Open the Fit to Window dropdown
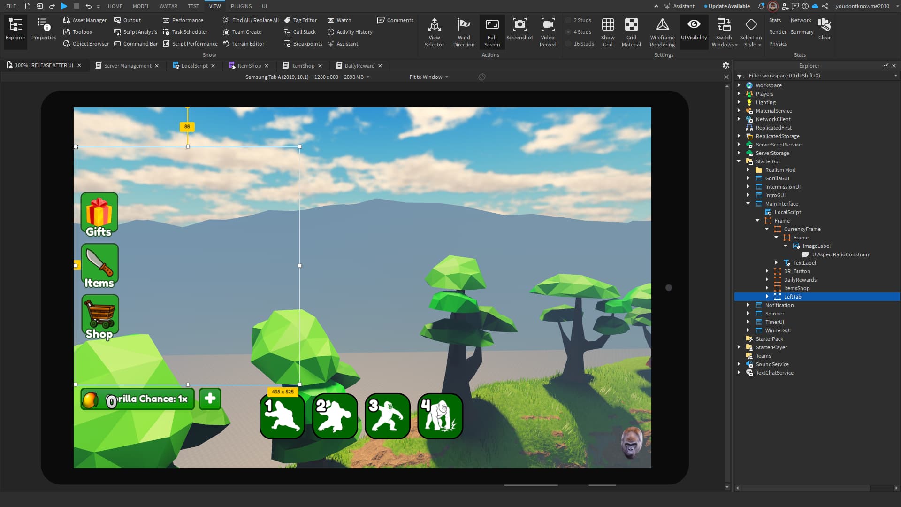The height and width of the screenshot is (507, 901). pyautogui.click(x=428, y=77)
